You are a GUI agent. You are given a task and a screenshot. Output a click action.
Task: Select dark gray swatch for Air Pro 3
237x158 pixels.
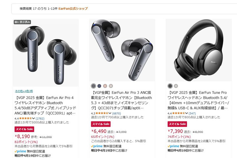point(93,86)
